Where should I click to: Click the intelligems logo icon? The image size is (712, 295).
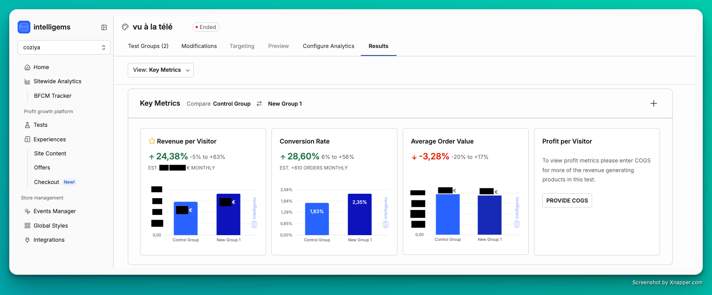[x=24, y=27]
